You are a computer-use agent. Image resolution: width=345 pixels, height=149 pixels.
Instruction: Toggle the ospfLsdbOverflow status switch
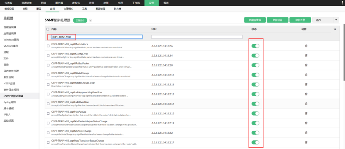click(255, 104)
